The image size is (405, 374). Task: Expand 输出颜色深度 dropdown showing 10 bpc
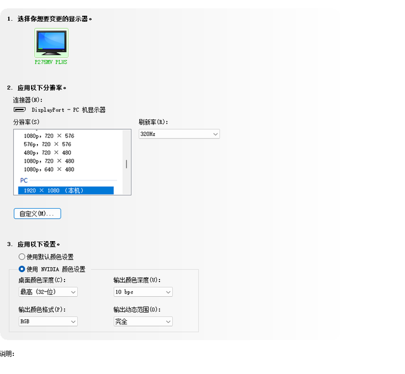click(143, 292)
